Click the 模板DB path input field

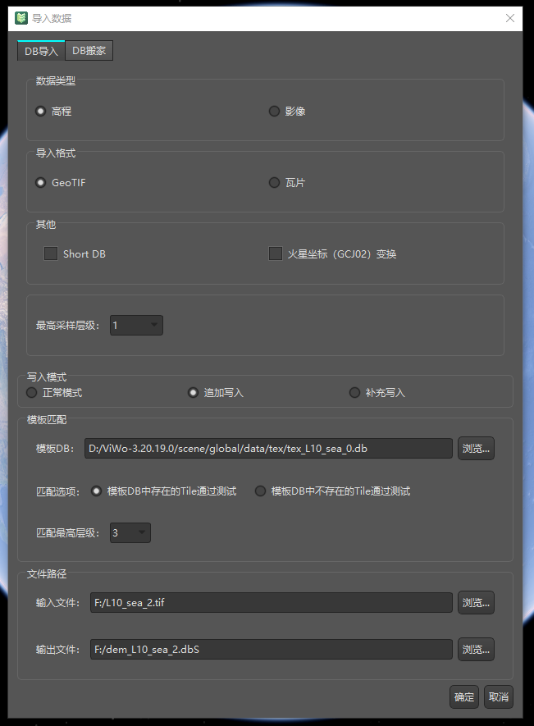click(x=268, y=448)
